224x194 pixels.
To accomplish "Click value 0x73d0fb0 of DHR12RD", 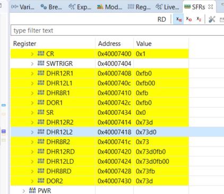I will pos(151,151).
